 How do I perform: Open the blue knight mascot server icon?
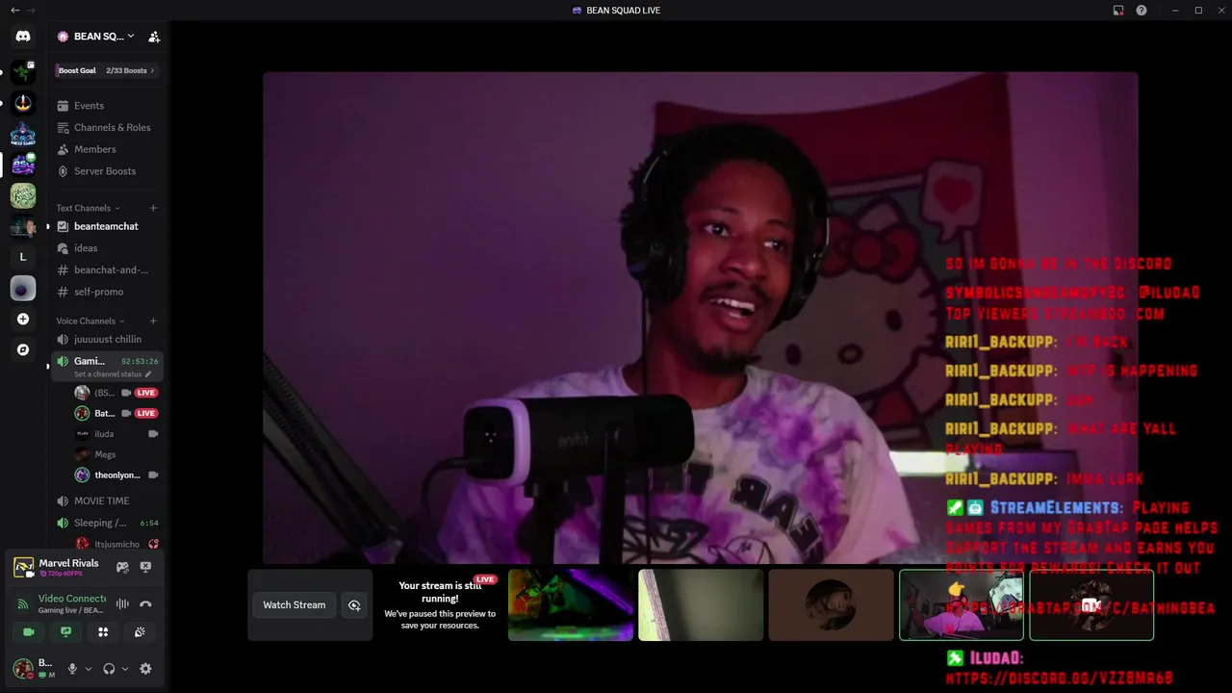click(23, 134)
